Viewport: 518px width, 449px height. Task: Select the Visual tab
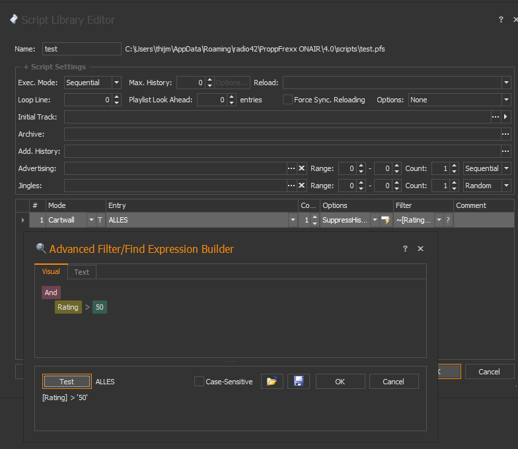(51, 271)
